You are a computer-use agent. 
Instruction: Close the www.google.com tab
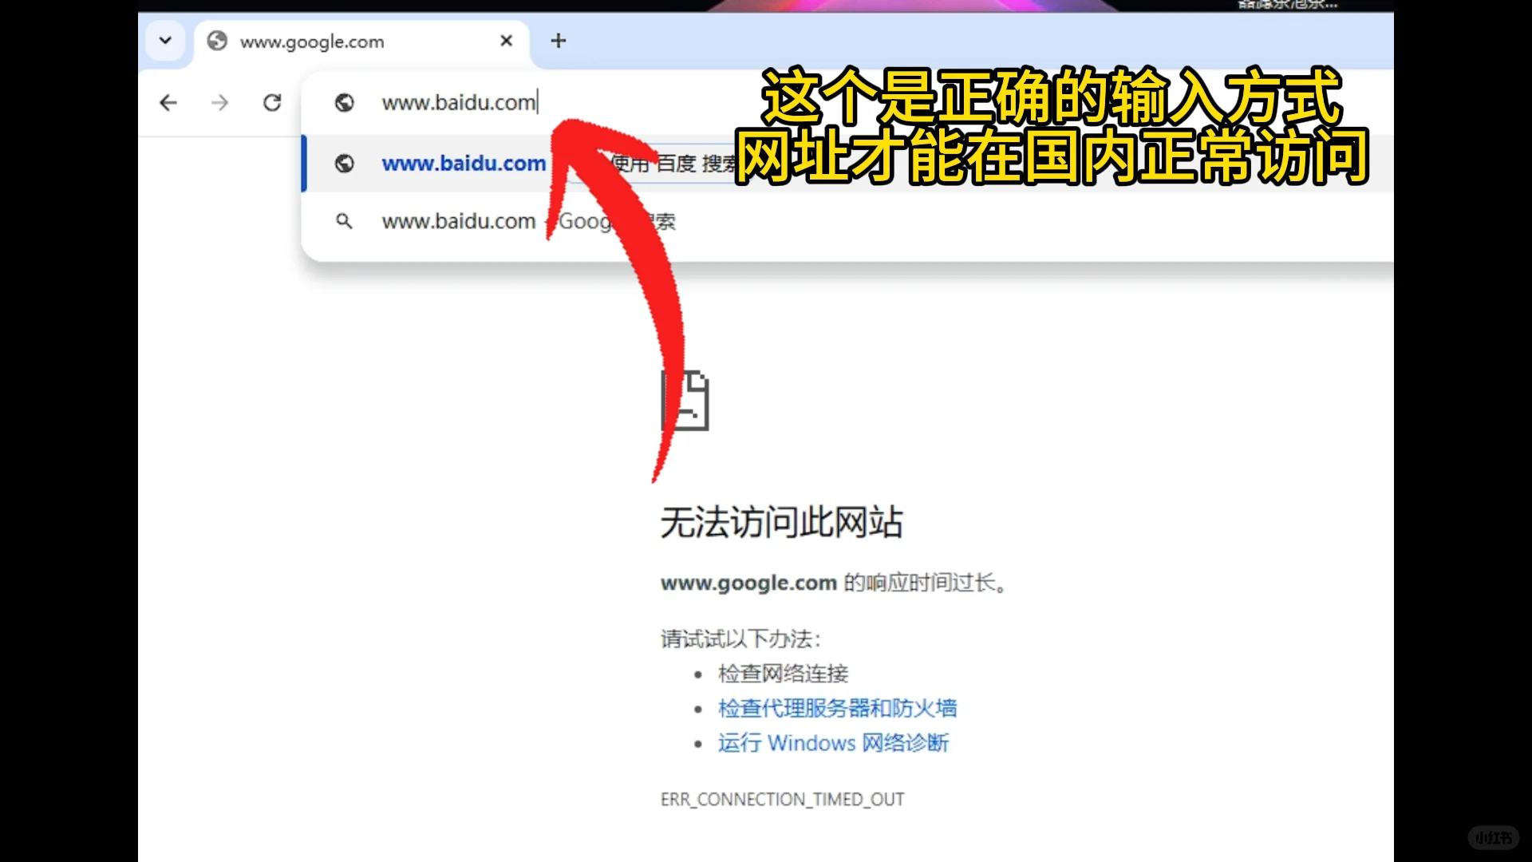[506, 41]
